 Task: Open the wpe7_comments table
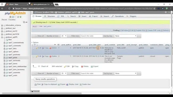(15, 46)
